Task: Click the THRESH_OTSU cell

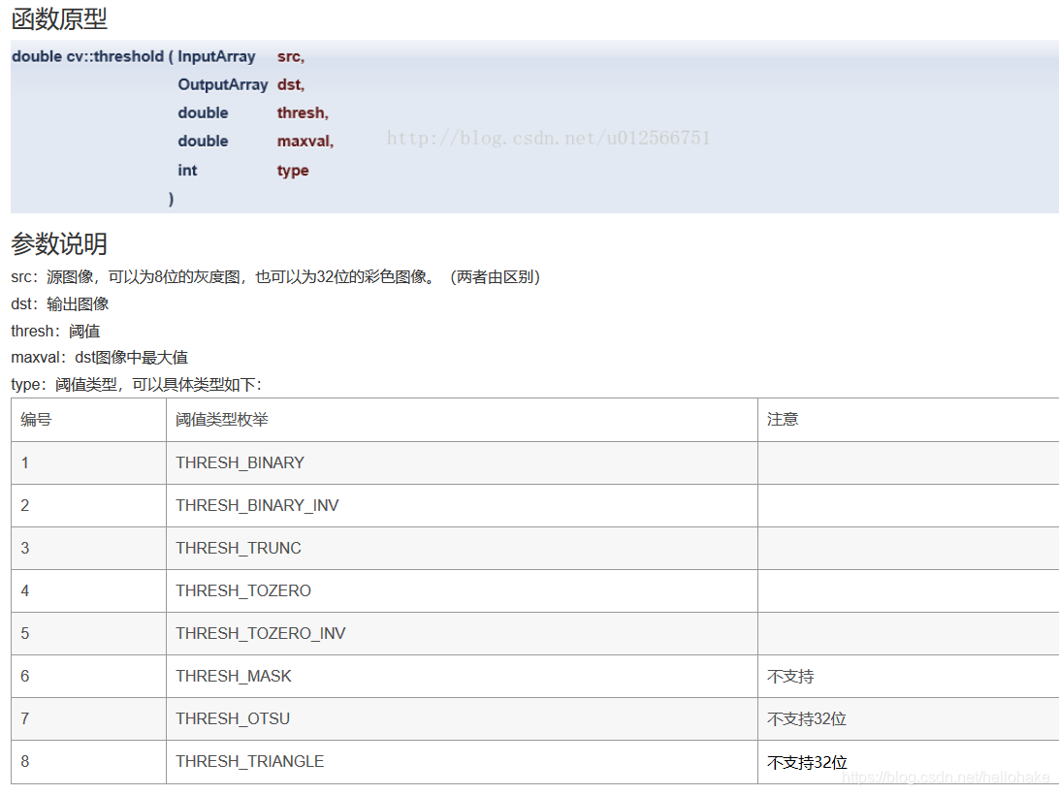Action: click(462, 718)
